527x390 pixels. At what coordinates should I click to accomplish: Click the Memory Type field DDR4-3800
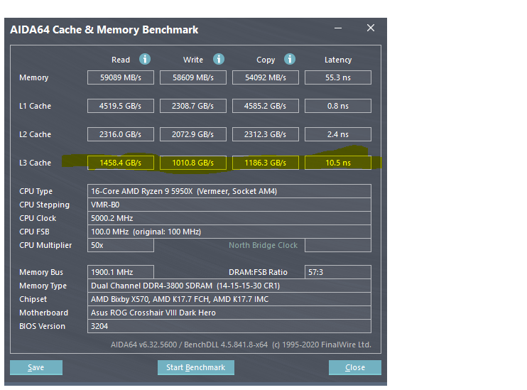[x=229, y=286]
